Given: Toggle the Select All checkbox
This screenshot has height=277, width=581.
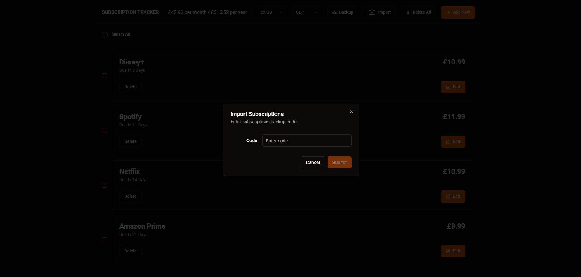Looking at the screenshot, I should click(x=105, y=35).
